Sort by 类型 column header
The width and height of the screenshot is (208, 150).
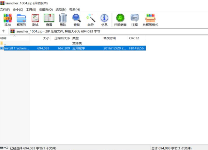[x=87, y=38]
